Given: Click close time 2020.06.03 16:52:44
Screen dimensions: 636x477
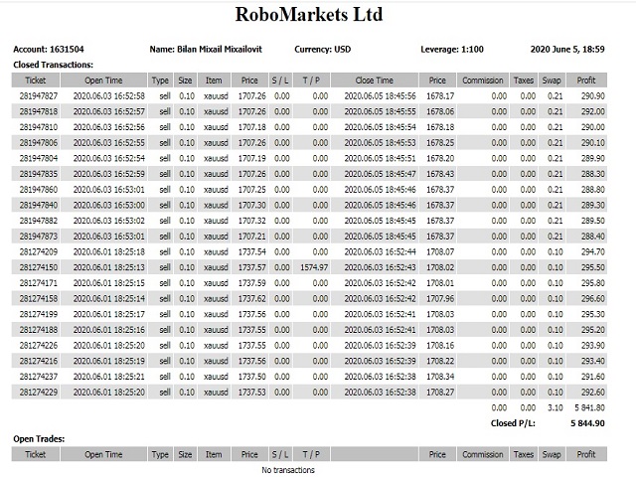Looking at the screenshot, I should click(380, 251).
